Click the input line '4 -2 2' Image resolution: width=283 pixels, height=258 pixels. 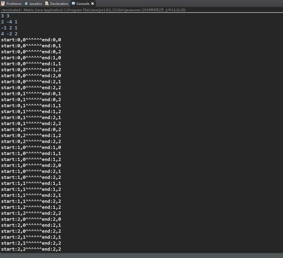(x=9, y=34)
